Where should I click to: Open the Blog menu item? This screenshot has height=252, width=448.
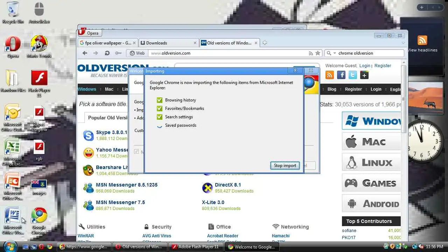tap(332, 89)
